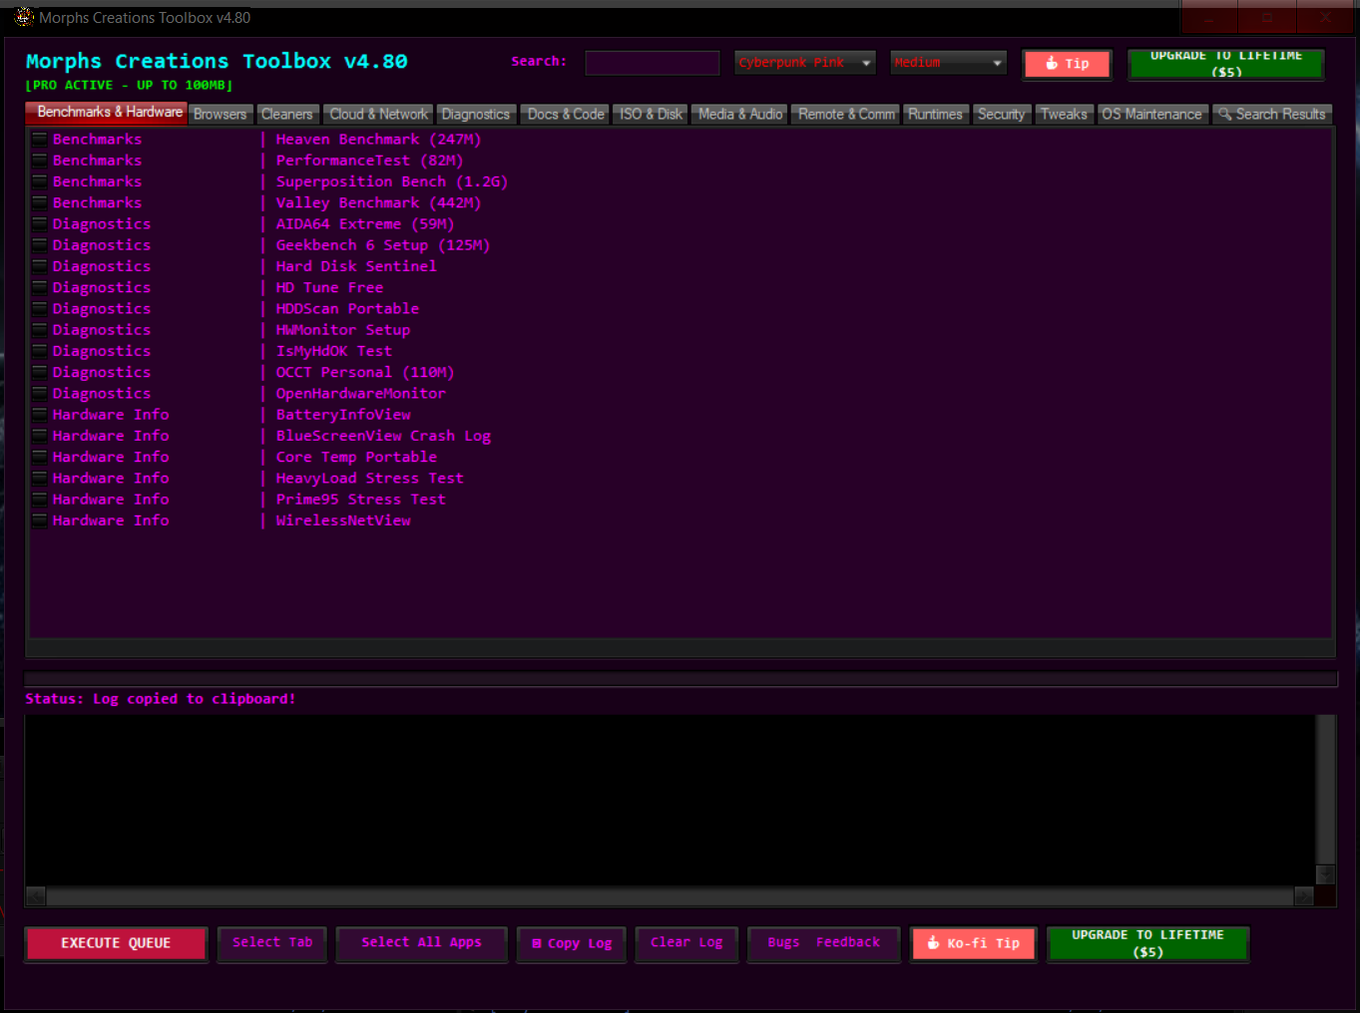The height and width of the screenshot is (1013, 1360).
Task: Check the Geekbench 6 Setup box
Action: coord(40,245)
